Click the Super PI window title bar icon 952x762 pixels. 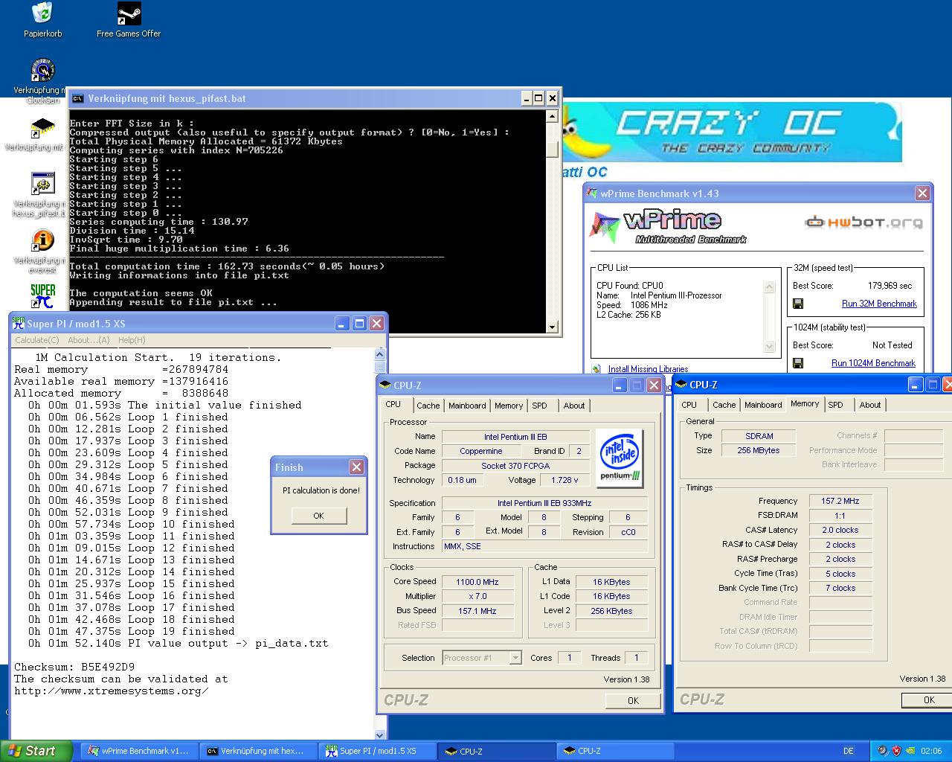pos(19,323)
